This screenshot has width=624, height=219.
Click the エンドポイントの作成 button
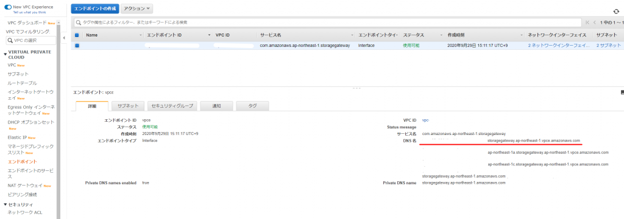[x=94, y=9]
